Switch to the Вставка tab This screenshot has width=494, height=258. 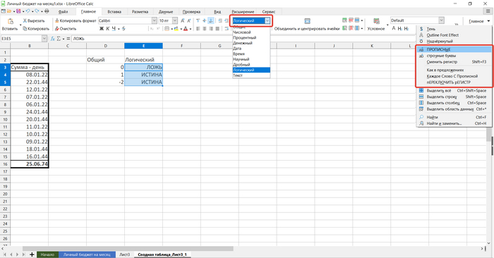[x=114, y=12]
